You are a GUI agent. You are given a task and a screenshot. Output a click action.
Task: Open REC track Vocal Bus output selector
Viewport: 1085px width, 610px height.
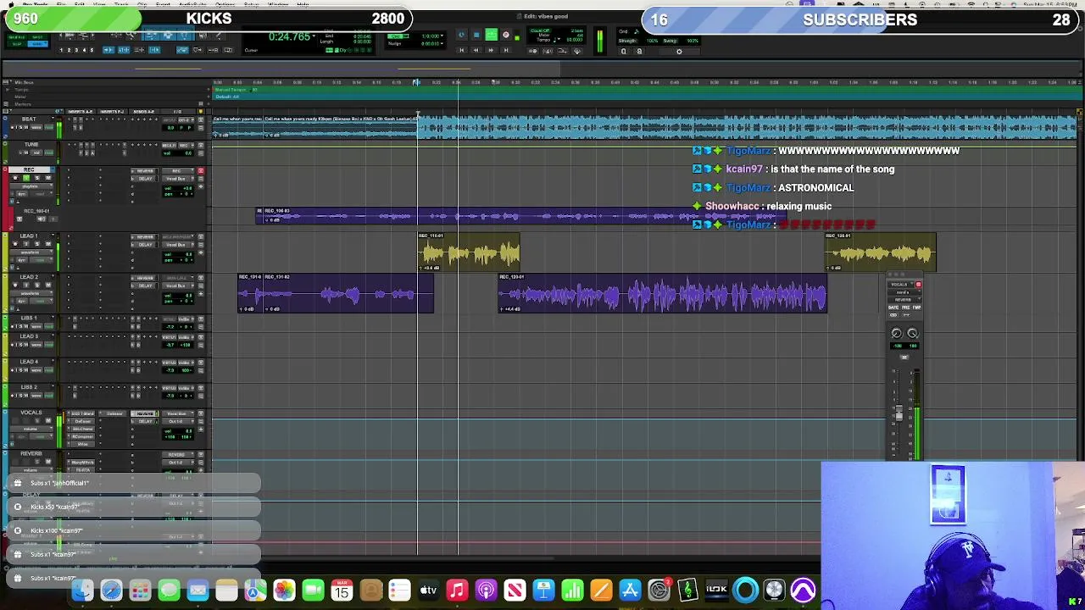[178, 179]
